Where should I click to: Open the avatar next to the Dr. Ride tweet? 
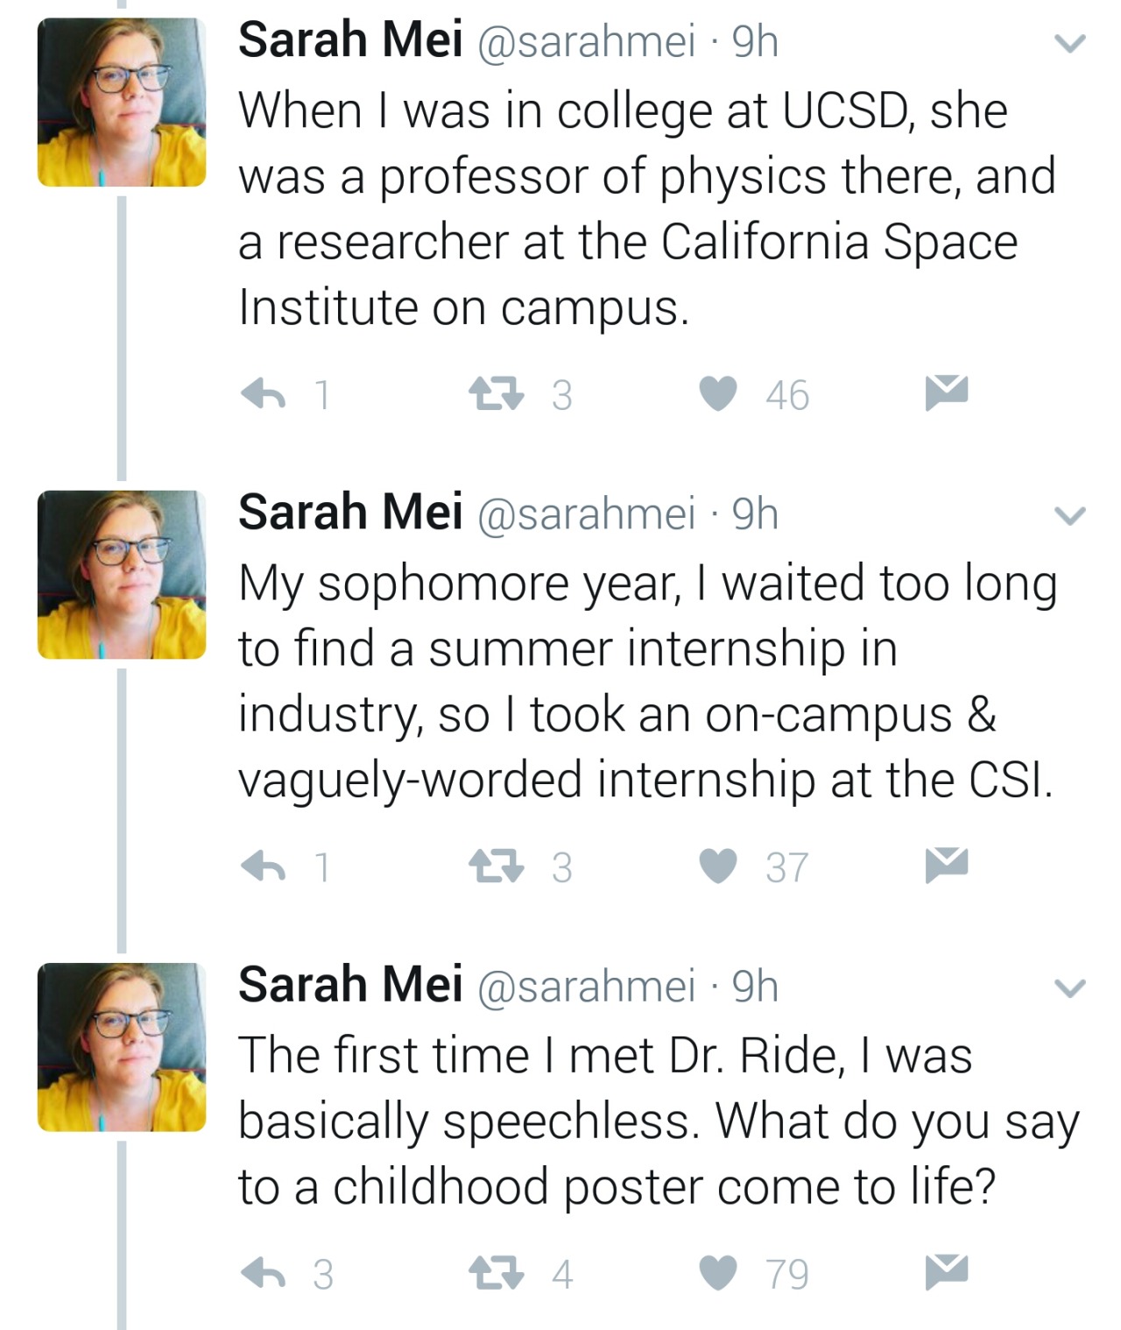point(122,1047)
